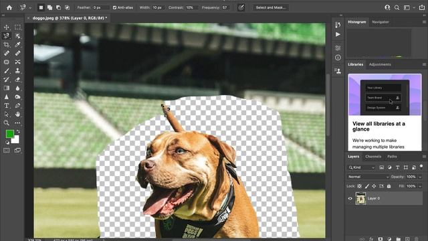Open the Edit Toolbar three-dots menu
The width and height of the screenshot is (428, 241).
[x=18, y=123]
